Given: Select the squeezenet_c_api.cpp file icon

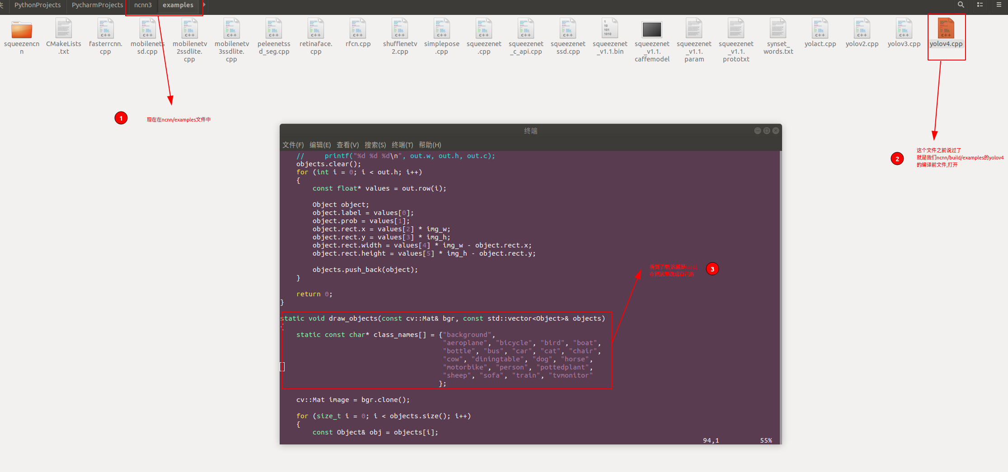Looking at the screenshot, I should click(x=526, y=28).
